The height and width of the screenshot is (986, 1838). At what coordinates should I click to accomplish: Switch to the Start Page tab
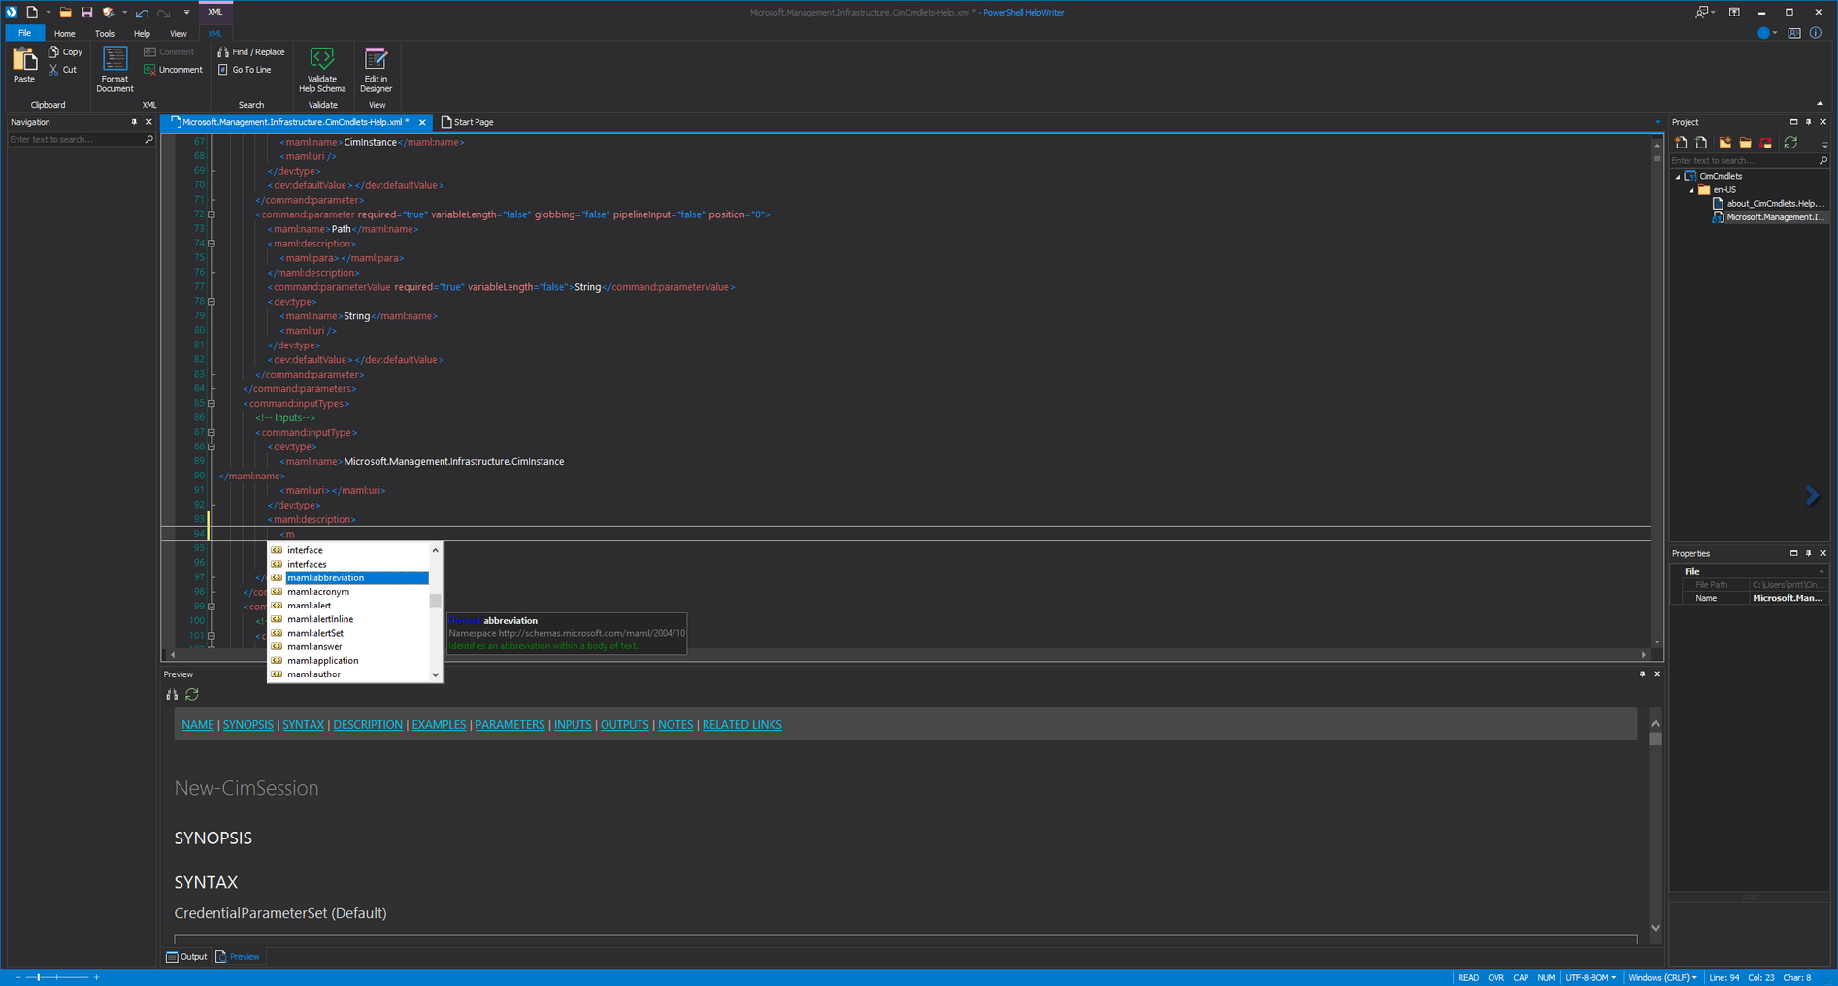tap(468, 122)
